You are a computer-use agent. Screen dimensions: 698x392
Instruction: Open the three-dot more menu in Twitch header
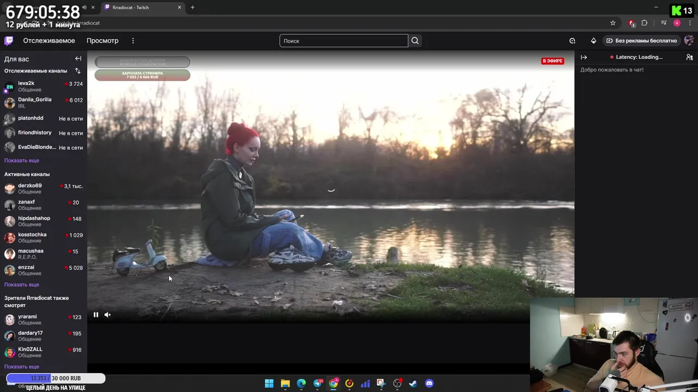pyautogui.click(x=133, y=41)
